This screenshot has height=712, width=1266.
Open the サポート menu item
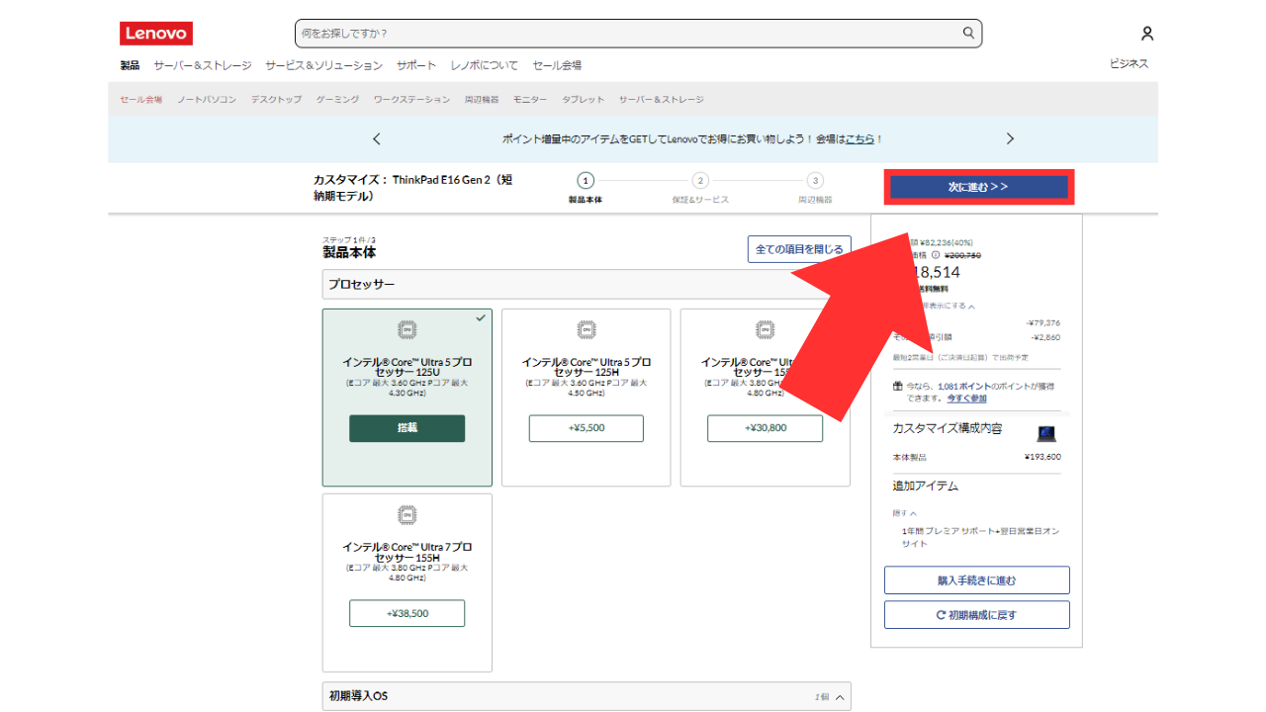[415, 65]
